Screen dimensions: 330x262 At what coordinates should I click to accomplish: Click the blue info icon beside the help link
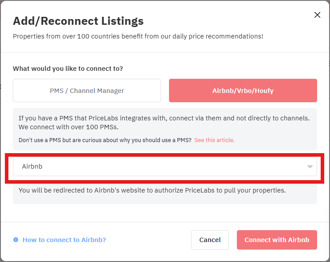tap(16, 239)
